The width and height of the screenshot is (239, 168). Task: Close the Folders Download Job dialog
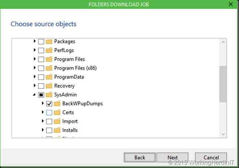[231, 4]
